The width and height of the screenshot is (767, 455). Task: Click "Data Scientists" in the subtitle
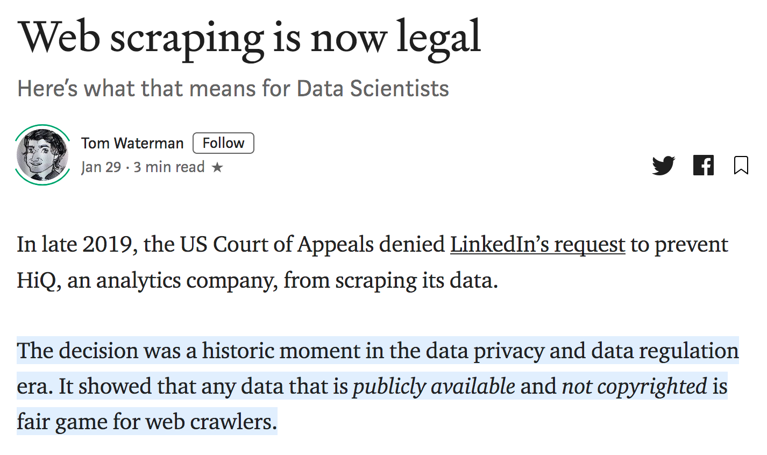click(x=373, y=88)
